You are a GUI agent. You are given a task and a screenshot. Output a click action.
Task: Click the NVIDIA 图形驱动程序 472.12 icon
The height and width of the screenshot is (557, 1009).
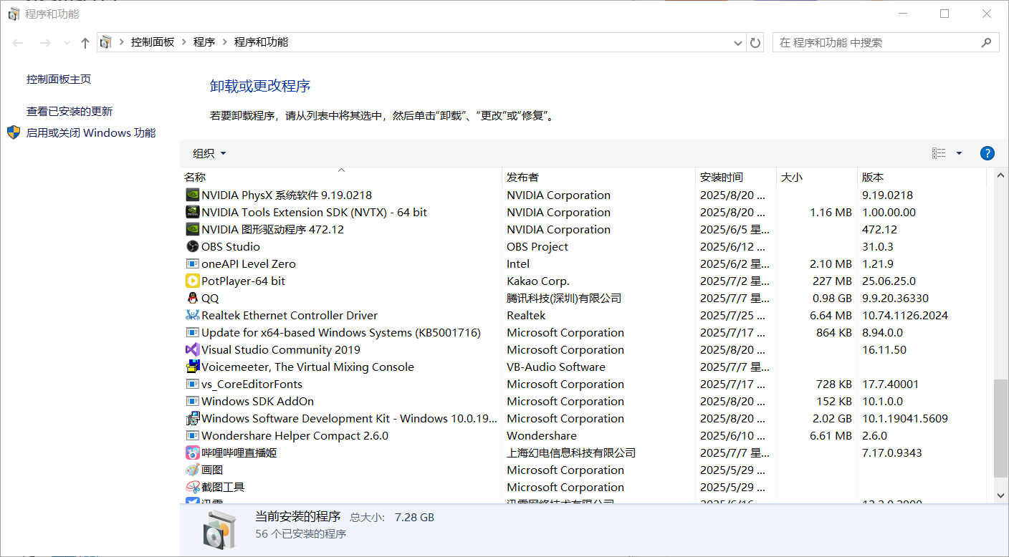(192, 229)
